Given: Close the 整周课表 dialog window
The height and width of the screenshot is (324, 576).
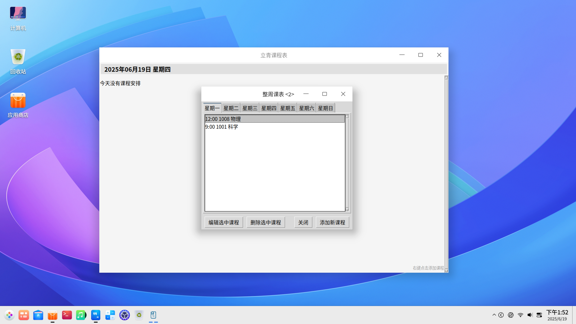Looking at the screenshot, I should 343,94.
